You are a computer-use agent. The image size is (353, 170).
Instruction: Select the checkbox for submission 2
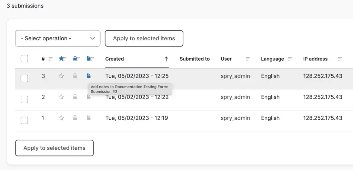[24, 99]
